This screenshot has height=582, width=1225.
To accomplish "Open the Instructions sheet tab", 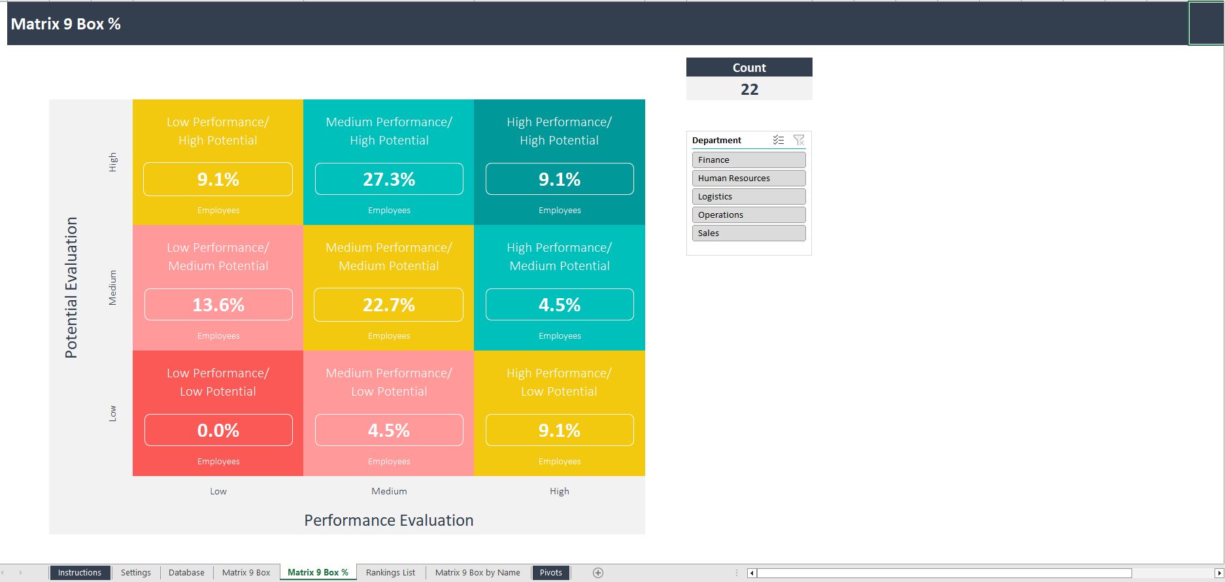I will tap(80, 573).
